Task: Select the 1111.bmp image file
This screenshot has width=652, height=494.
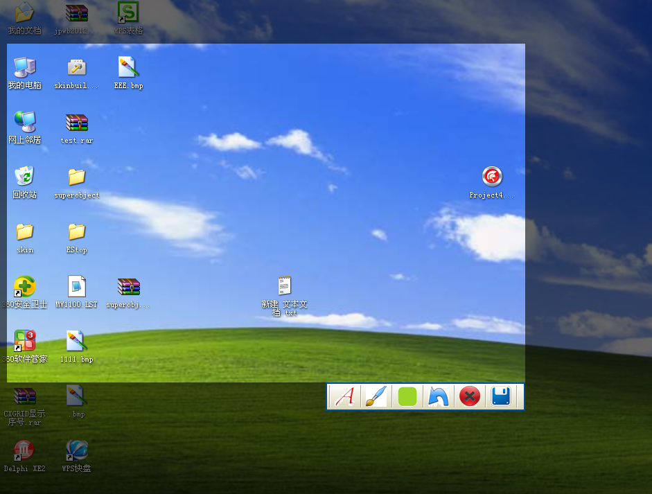Action: pyautogui.click(x=76, y=347)
